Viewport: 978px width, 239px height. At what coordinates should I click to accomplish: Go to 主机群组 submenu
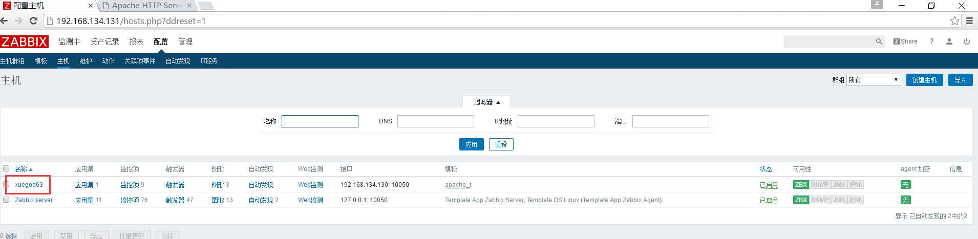click(12, 61)
